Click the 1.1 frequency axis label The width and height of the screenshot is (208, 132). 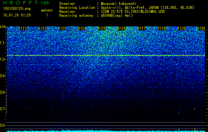pos(2,43)
